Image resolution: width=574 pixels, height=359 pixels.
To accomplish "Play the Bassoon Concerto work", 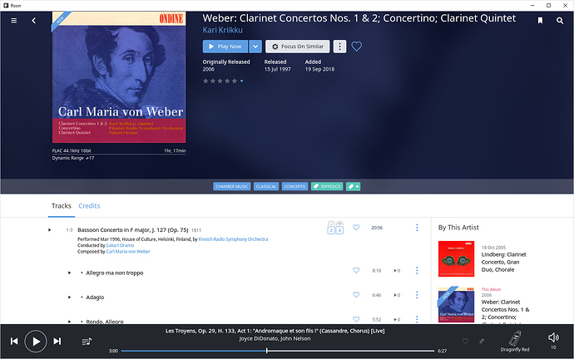I will tap(49, 230).
